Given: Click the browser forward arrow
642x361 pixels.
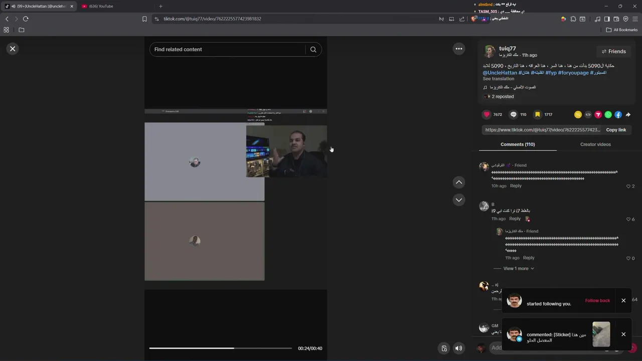Looking at the screenshot, I should [16, 19].
